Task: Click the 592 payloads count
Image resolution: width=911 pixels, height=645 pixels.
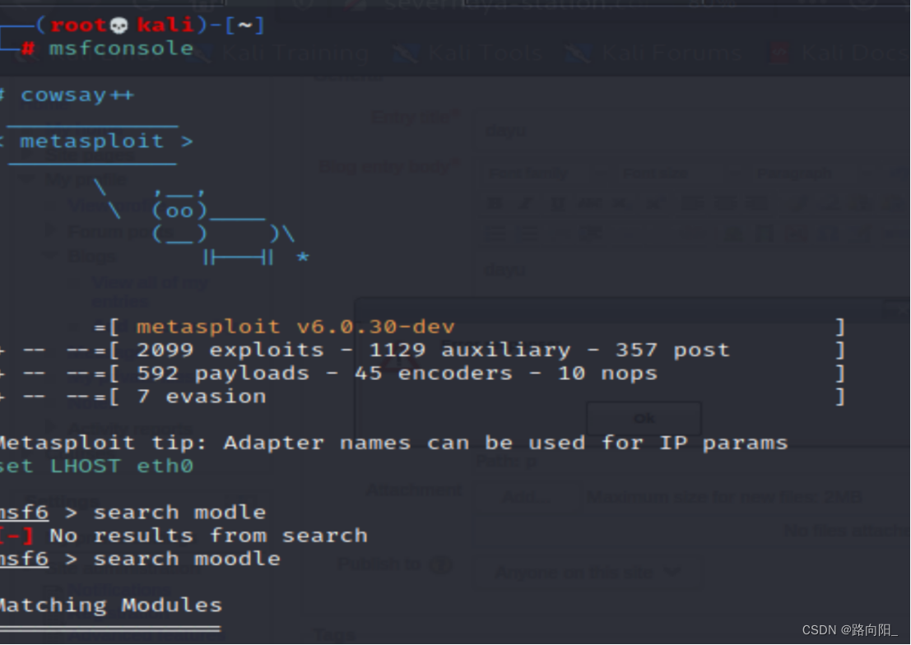Action: [x=222, y=373]
